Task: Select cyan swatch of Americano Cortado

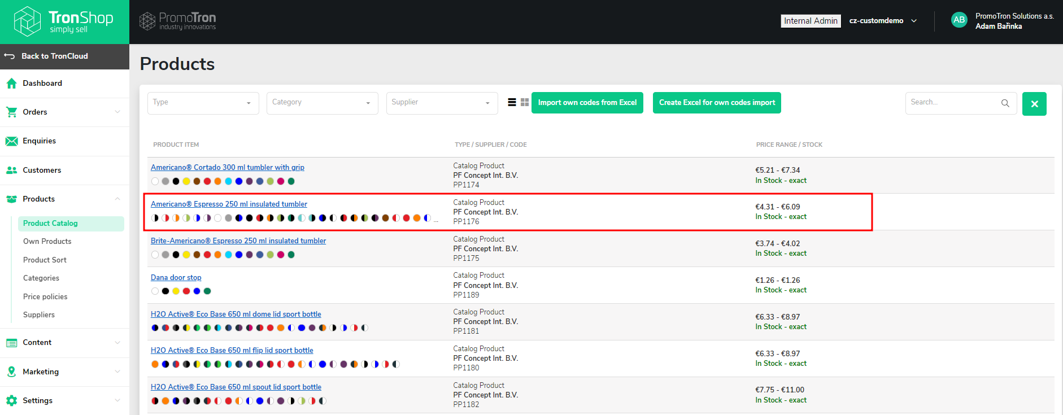Action: pyautogui.click(x=228, y=181)
